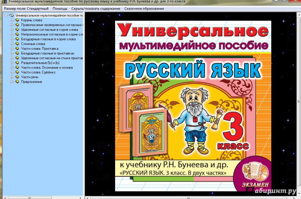
Task: Expand Непроизносимые согласные в корне section
Action: tap(12, 34)
